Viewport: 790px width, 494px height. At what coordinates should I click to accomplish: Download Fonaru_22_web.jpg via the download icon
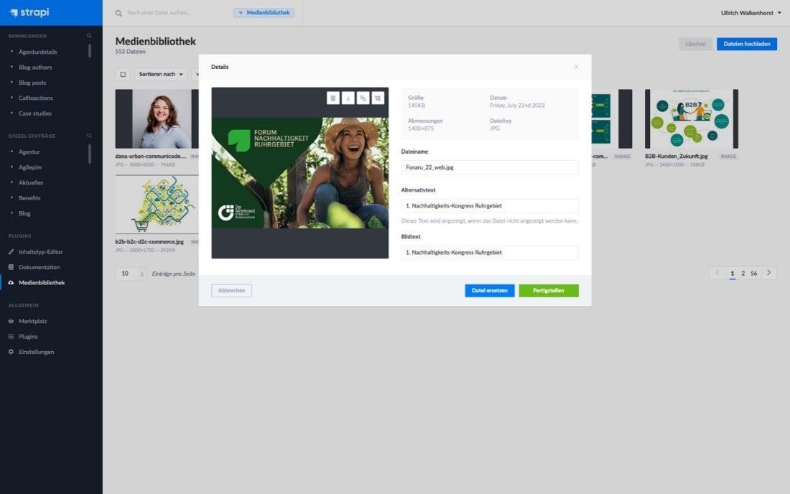coord(347,98)
